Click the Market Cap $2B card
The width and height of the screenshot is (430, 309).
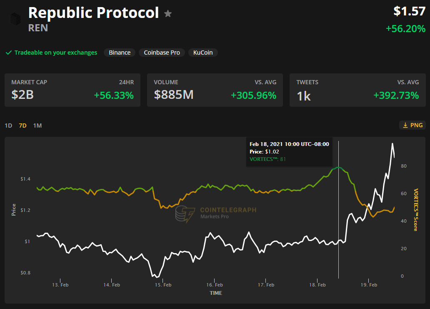(x=72, y=90)
